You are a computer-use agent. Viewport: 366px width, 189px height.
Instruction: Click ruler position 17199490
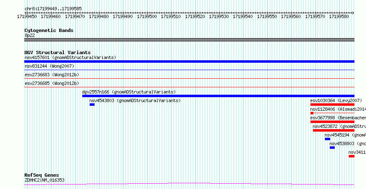pyautogui.click(x=123, y=16)
